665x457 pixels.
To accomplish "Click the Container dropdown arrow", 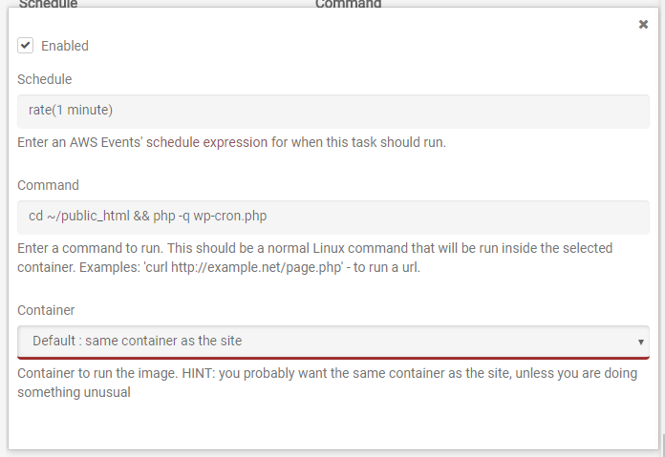I will click(640, 342).
